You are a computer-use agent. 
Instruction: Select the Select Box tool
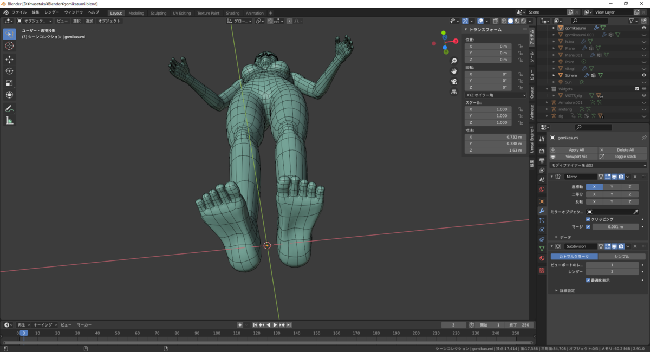click(x=9, y=34)
